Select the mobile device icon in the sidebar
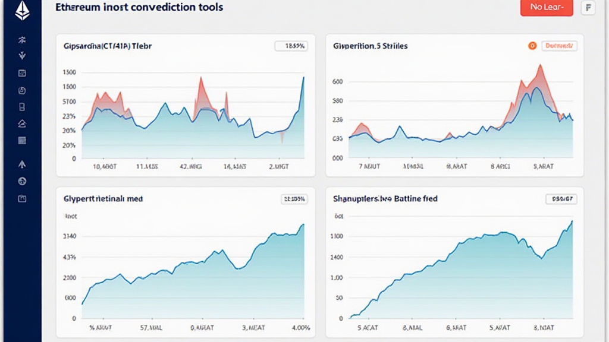The height and width of the screenshot is (342, 609). click(23, 107)
